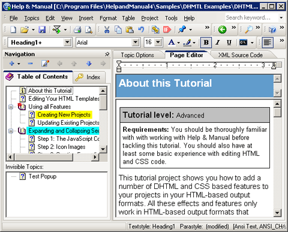Click the page editor vertical scrollbar down arrow
The height and width of the screenshot is (232, 288).
coord(277,213)
